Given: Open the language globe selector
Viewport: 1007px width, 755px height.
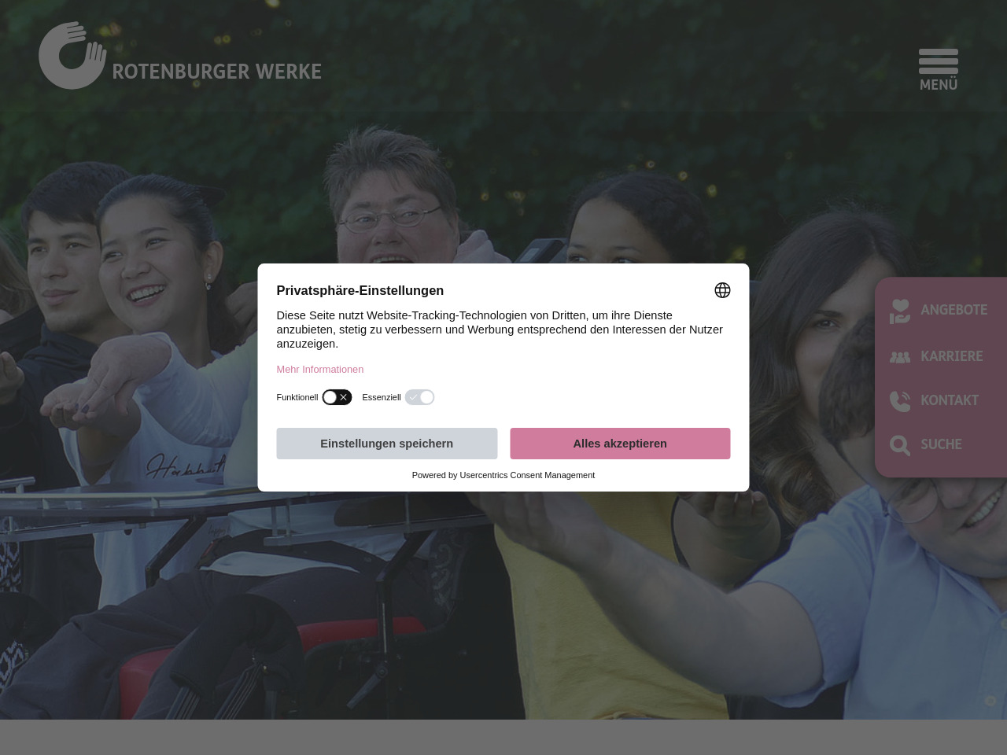Looking at the screenshot, I should click(722, 290).
